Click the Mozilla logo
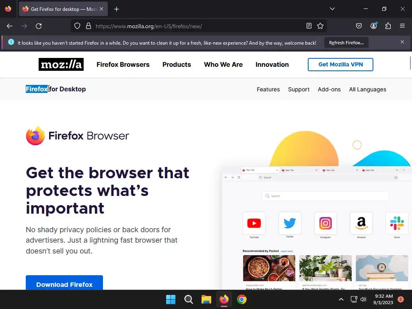Viewport: 412px width, 309px height. click(x=61, y=64)
